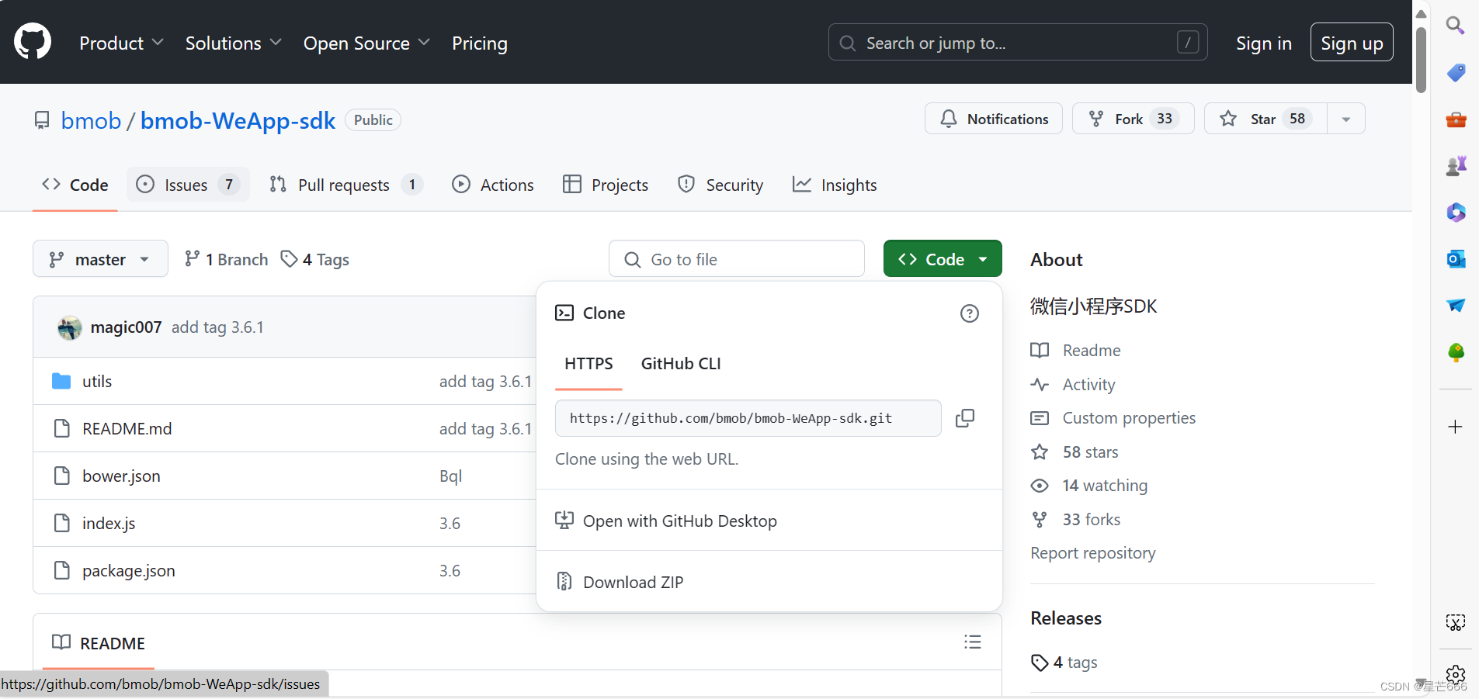Viewport: 1479px width, 699px height.
Task: Choose Download ZIP
Action: pos(769,582)
